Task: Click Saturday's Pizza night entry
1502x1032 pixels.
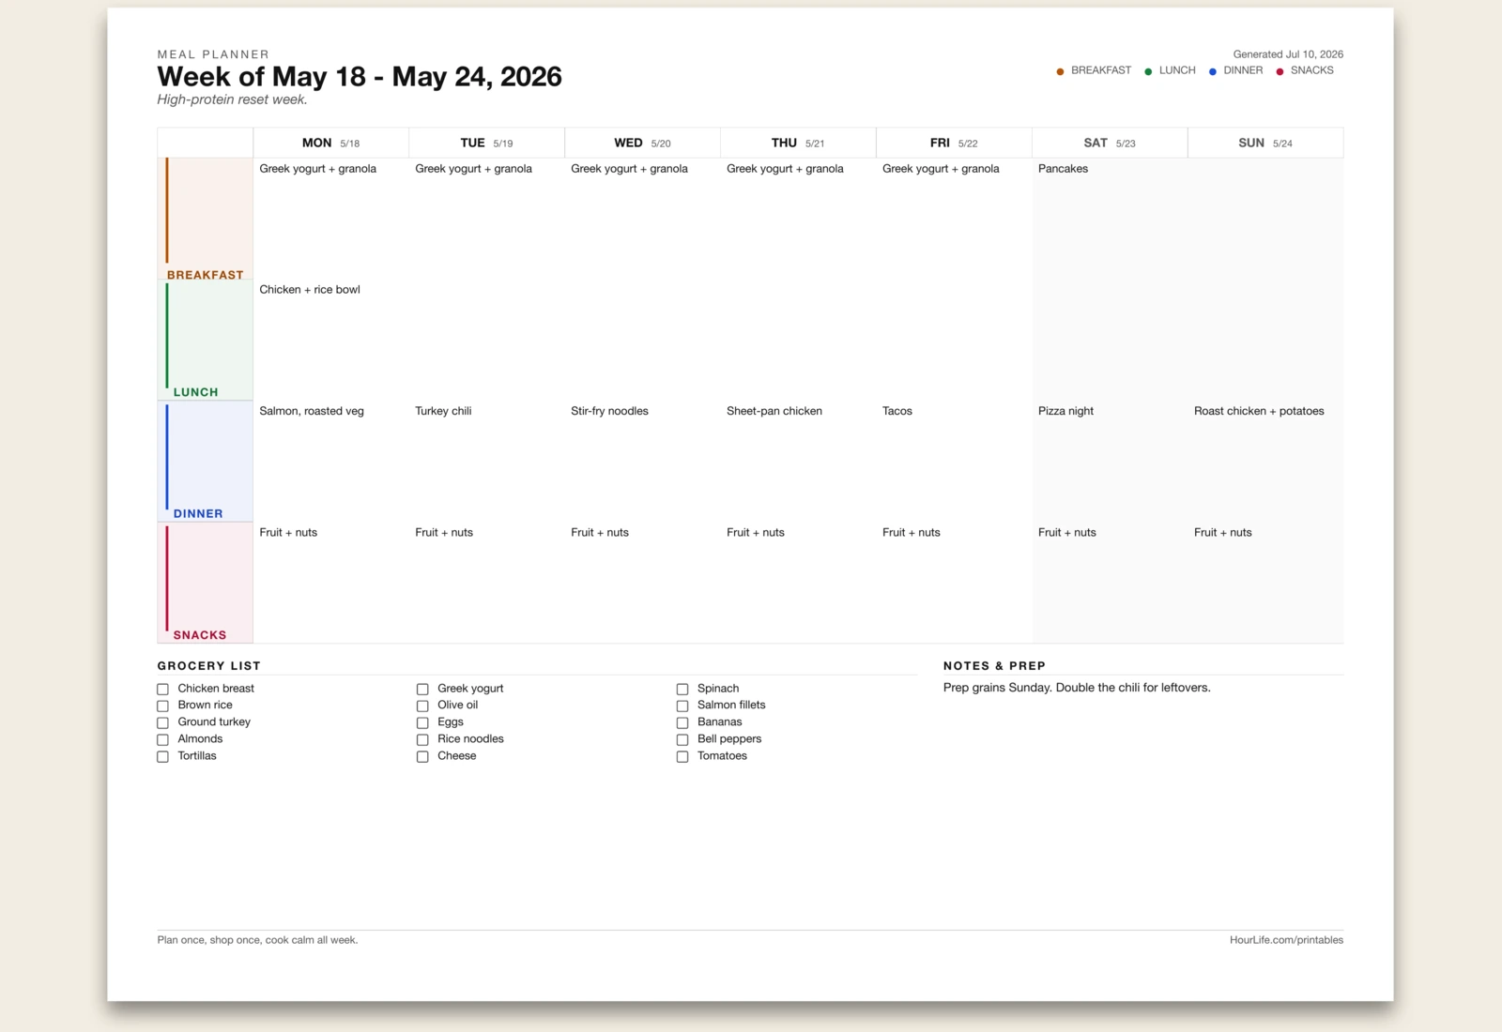Action: pyautogui.click(x=1065, y=411)
